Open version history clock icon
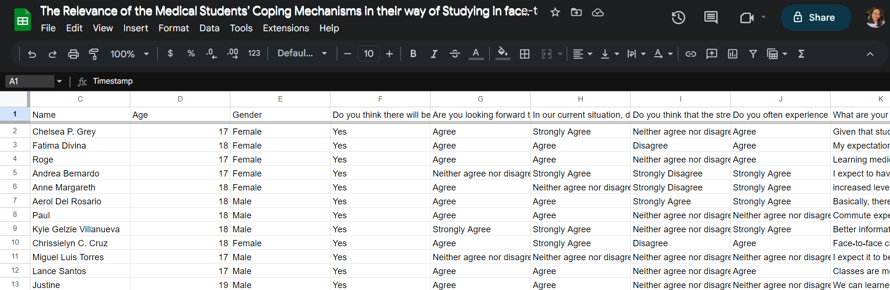Image resolution: width=890 pixels, height=290 pixels. pos(678,18)
